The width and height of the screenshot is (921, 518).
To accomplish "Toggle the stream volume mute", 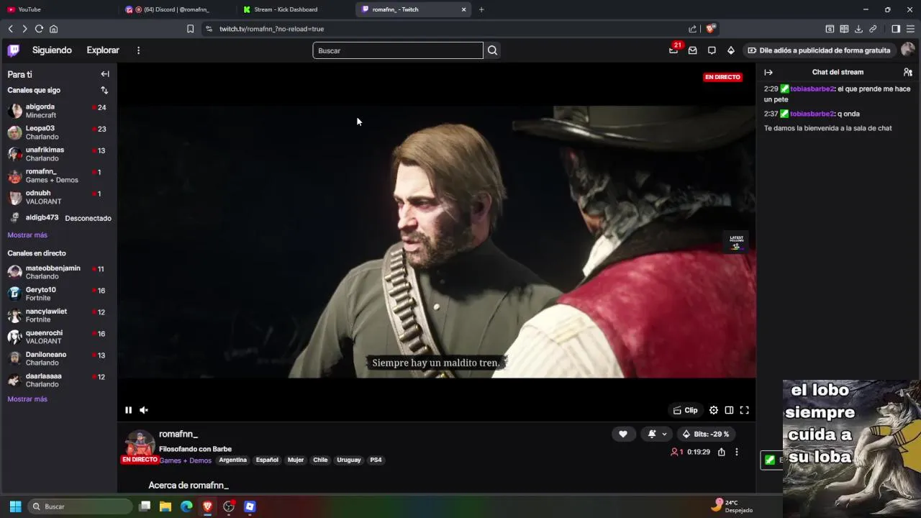I will click(x=144, y=410).
